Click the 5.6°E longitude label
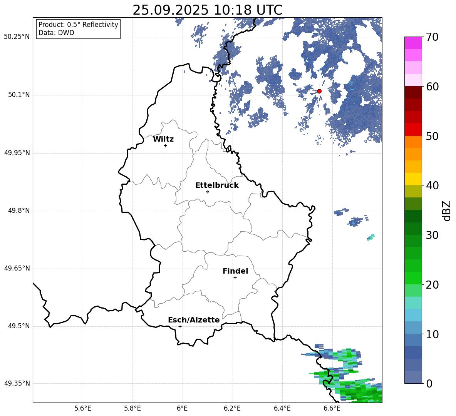Viewport: 456px width, 416px height. coord(83,408)
